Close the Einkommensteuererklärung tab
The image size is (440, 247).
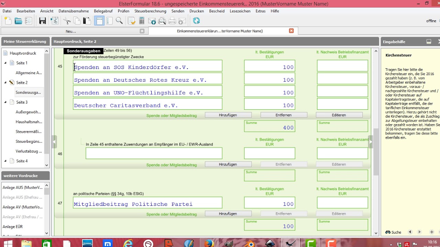point(291,31)
